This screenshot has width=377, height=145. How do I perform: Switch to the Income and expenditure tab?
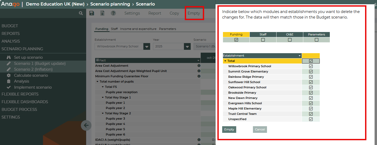point(138,29)
